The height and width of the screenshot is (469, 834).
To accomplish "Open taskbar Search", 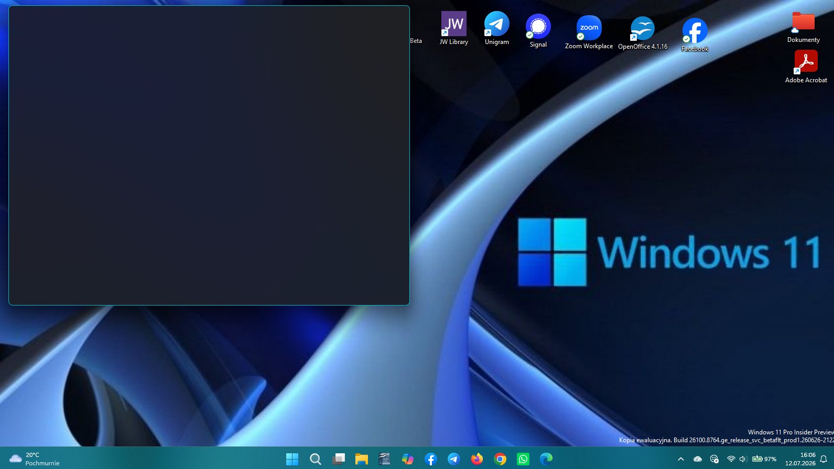I will tap(315, 459).
